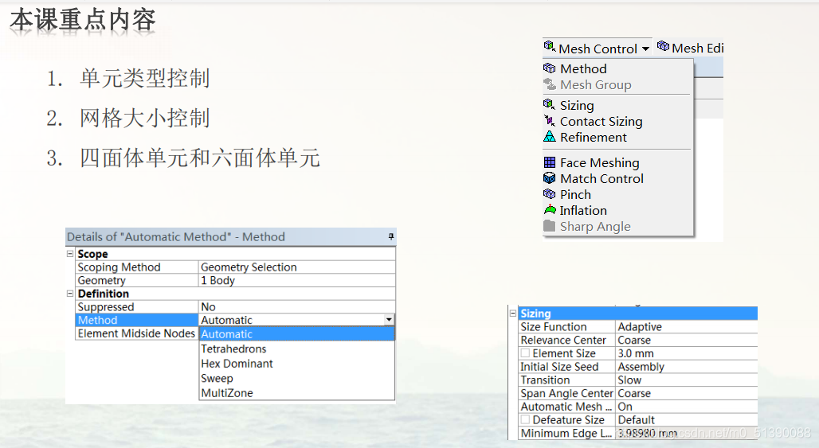Open the Mesh Edit toolbar button
819x448 pixels.
(x=690, y=48)
